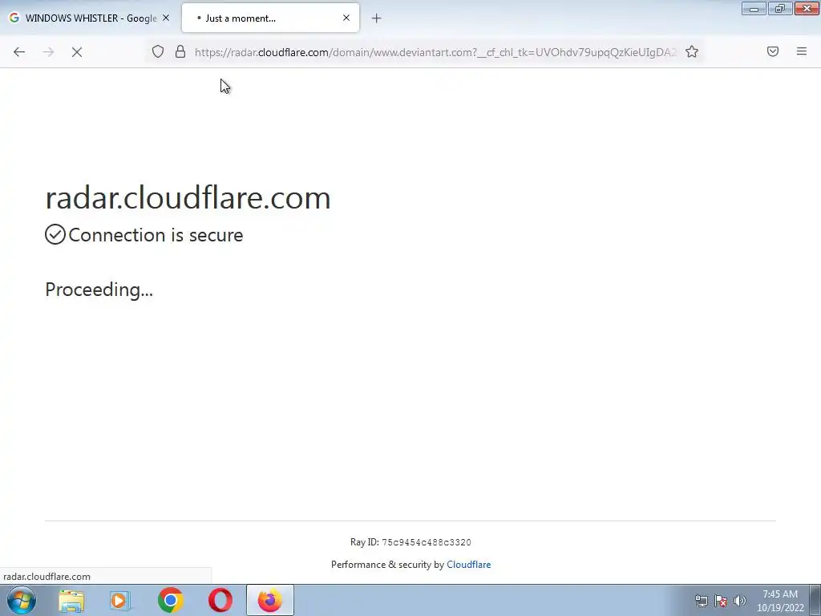Open Google Chrome from taskbar

coord(170,601)
